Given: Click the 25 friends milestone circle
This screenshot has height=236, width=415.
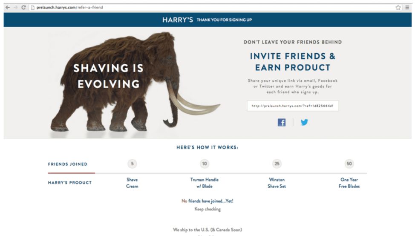Looking at the screenshot, I should click(277, 164).
